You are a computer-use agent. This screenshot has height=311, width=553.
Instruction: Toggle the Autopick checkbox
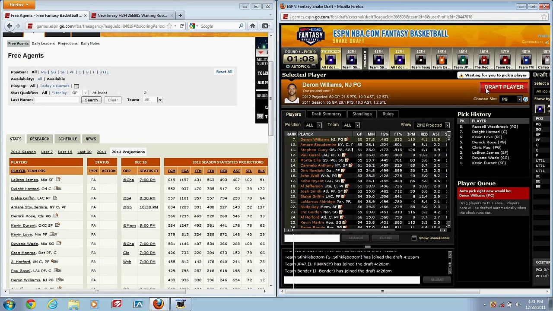tap(313, 67)
